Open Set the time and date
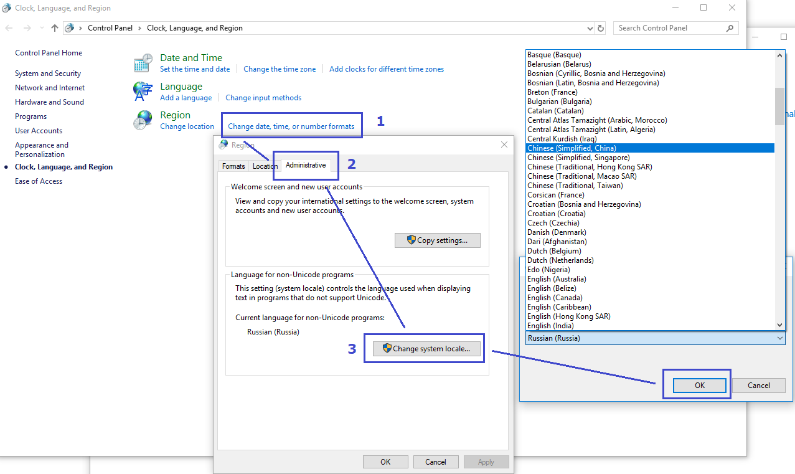This screenshot has width=795, height=474. point(195,69)
